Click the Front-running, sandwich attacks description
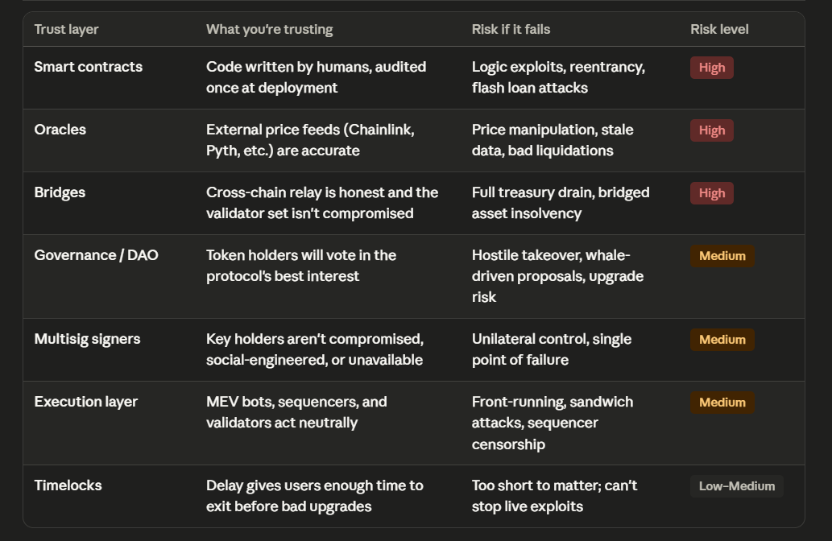 [x=553, y=423]
